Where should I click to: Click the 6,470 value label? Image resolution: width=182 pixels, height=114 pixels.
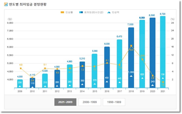(x=119, y=36)
